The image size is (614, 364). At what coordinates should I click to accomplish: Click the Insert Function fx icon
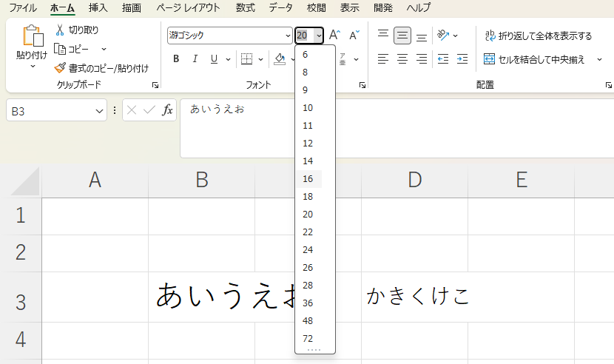click(x=167, y=110)
